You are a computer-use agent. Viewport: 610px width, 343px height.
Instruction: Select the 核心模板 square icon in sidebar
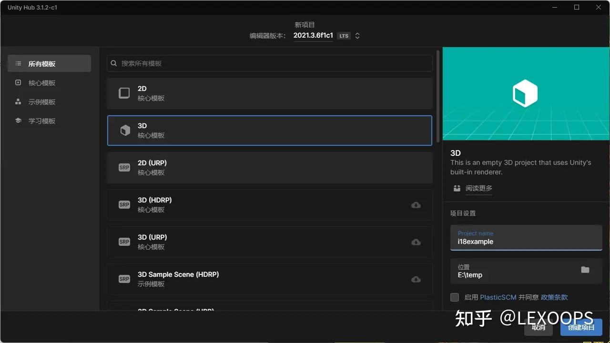[x=18, y=82]
